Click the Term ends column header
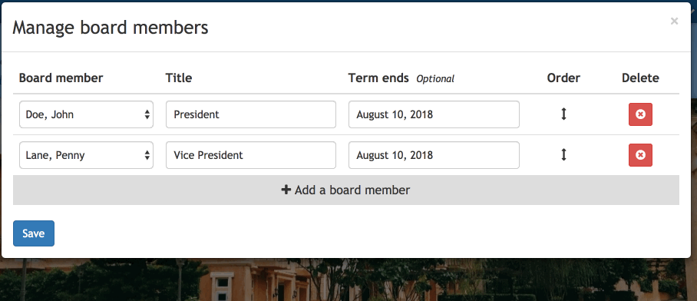Image resolution: width=697 pixels, height=301 pixels. click(x=378, y=78)
